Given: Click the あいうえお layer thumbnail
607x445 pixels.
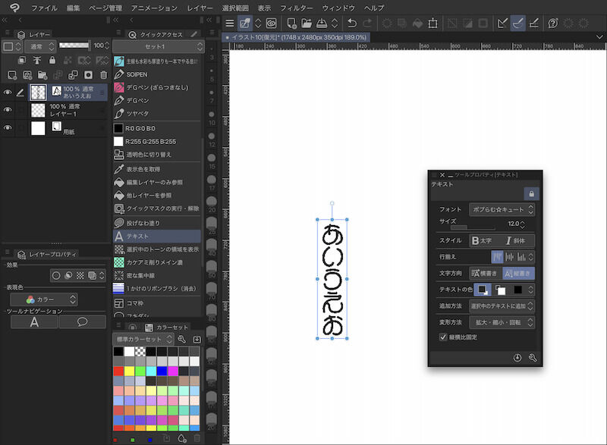Looking at the screenshot, I should (x=38, y=92).
